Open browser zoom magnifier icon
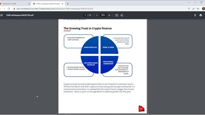This screenshot has width=205, height=115. tap(189, 9)
